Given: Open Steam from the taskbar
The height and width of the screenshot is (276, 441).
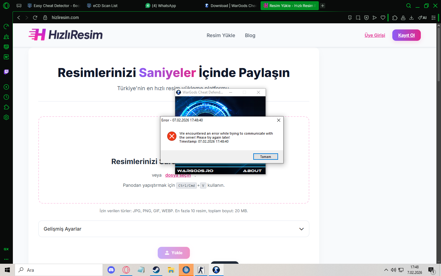Looking at the screenshot, I should pos(156,270).
